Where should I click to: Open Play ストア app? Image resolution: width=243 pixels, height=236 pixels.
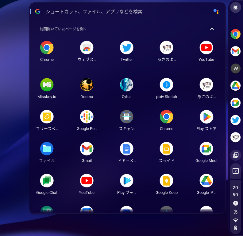point(206,117)
